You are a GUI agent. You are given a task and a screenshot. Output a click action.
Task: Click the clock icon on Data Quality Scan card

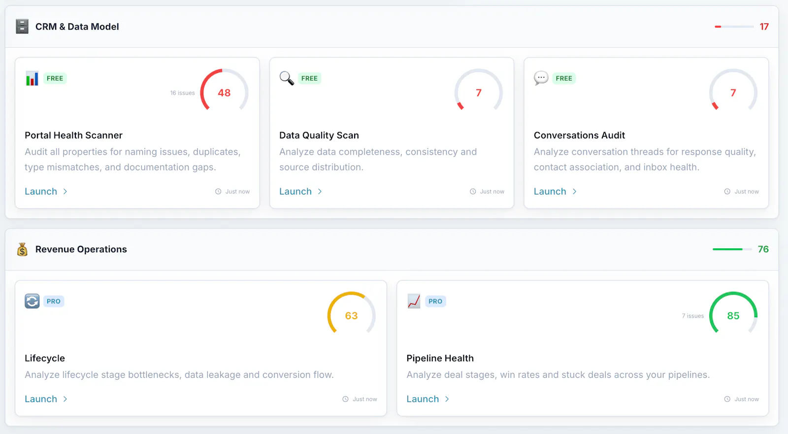point(473,192)
